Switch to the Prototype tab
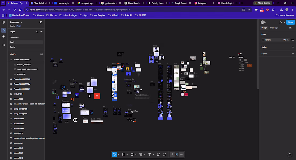 [x=274, y=28]
